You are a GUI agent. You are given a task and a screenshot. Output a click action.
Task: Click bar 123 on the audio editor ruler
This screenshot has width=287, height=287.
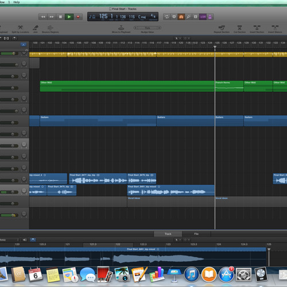(168, 245)
